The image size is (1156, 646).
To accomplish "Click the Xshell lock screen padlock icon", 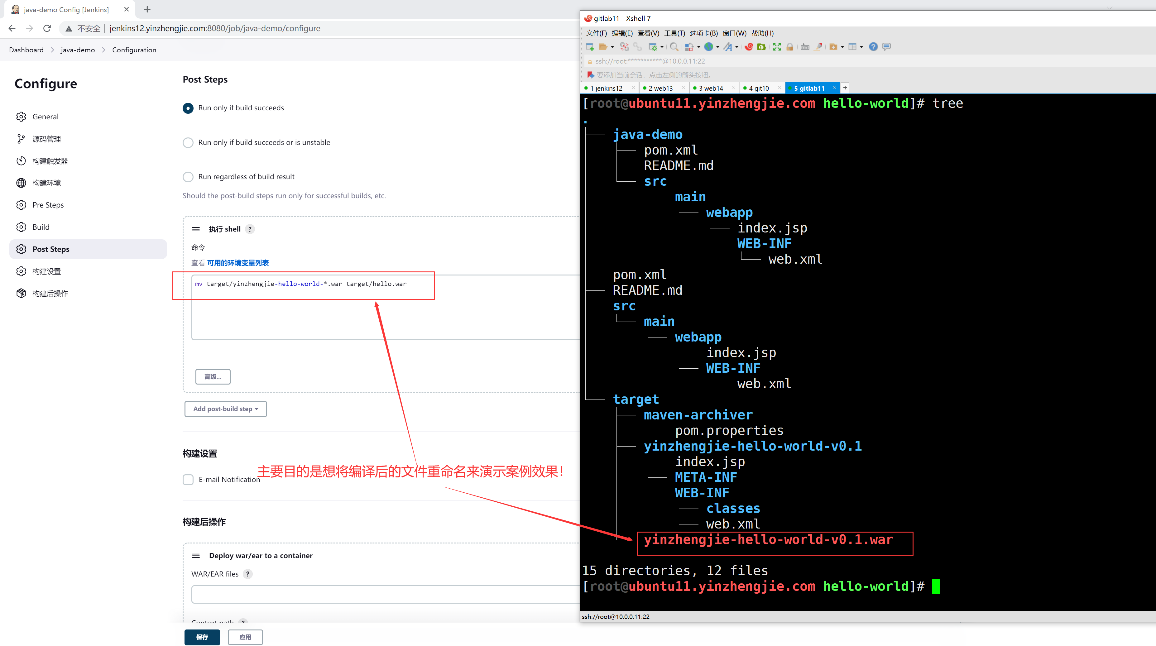I will click(790, 47).
